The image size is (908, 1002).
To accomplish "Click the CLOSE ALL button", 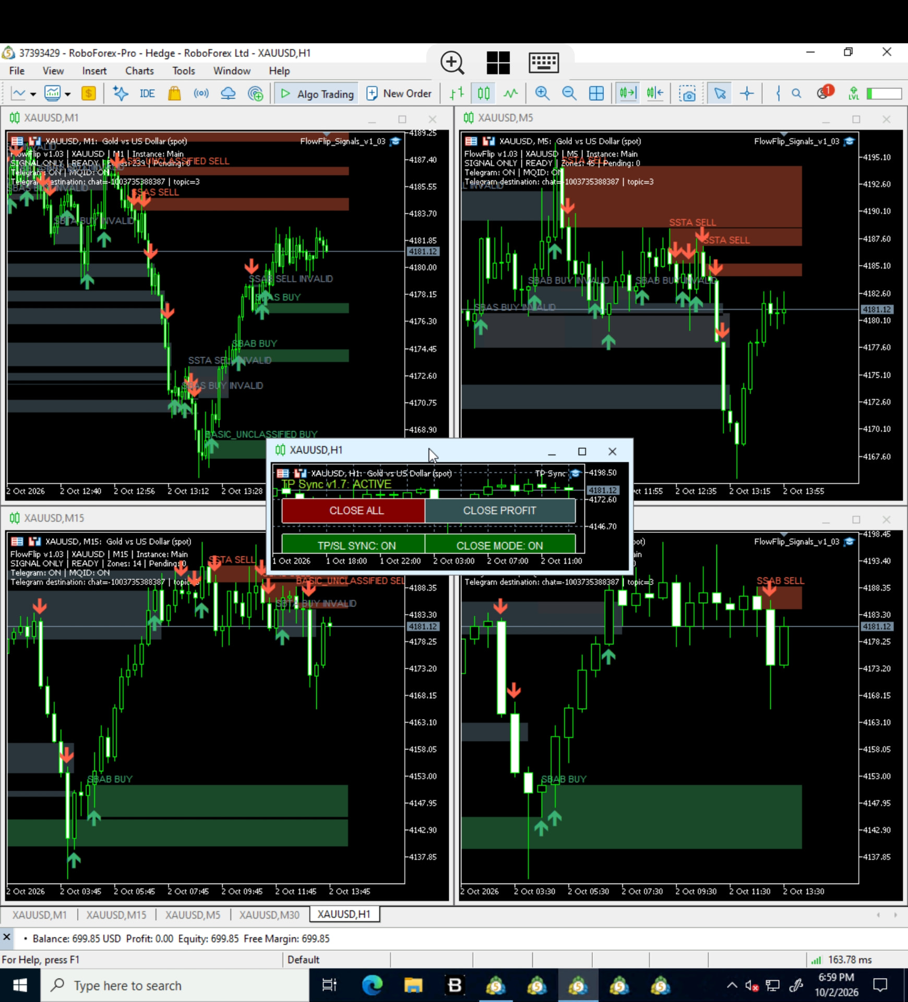I will coord(353,510).
